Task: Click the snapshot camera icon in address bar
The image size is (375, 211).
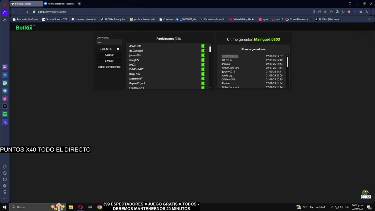Action: (x=325, y=12)
